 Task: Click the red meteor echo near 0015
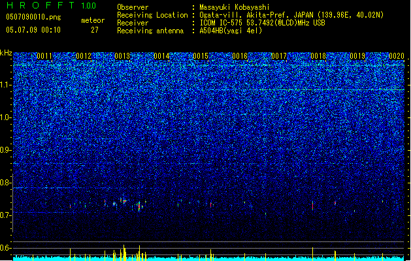point(211,205)
